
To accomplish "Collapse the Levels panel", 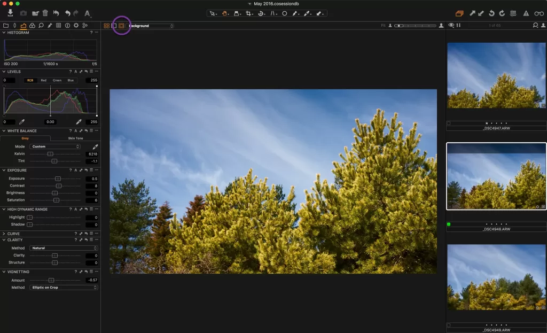I will point(4,72).
